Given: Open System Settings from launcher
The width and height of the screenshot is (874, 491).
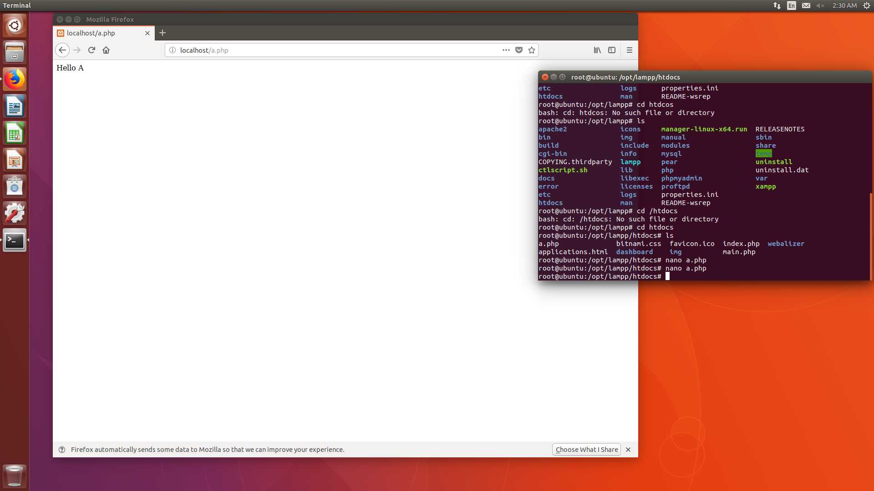Looking at the screenshot, I should pyautogui.click(x=15, y=213).
